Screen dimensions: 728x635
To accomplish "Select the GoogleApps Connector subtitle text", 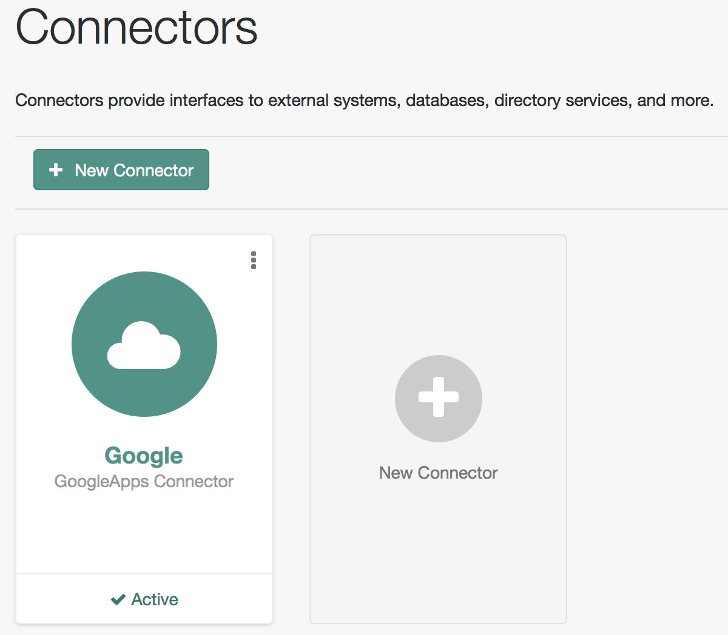I will [x=144, y=482].
